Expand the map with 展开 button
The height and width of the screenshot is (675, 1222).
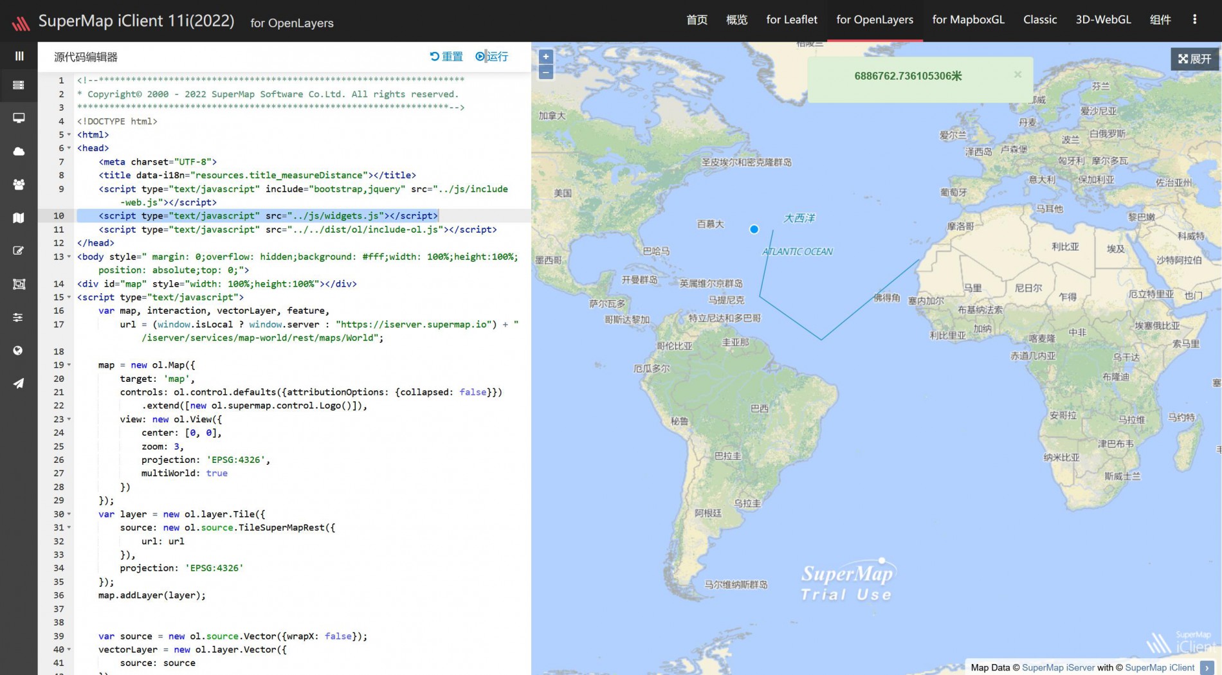1194,59
